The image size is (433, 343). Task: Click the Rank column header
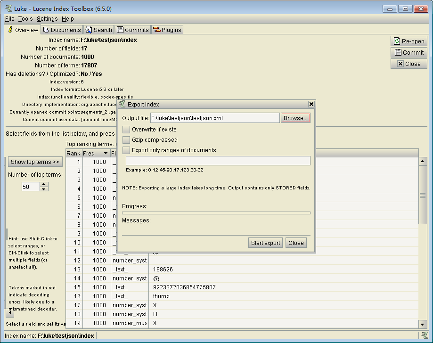point(74,153)
